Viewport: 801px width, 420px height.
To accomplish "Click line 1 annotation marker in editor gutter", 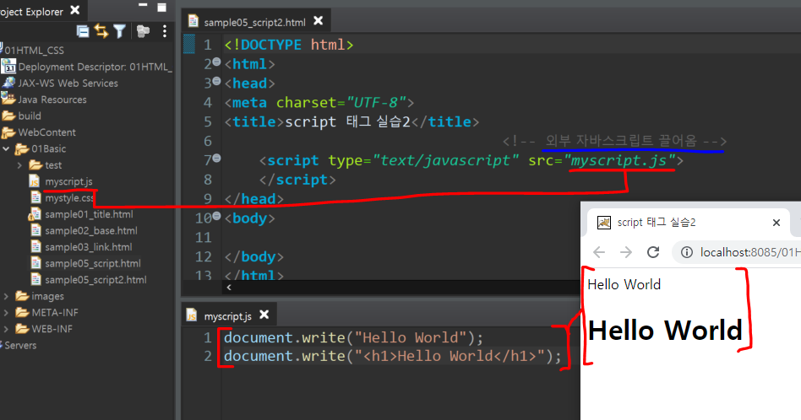I will coord(189,44).
